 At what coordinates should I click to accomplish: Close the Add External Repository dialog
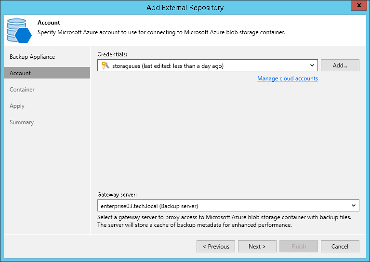[x=358, y=5]
